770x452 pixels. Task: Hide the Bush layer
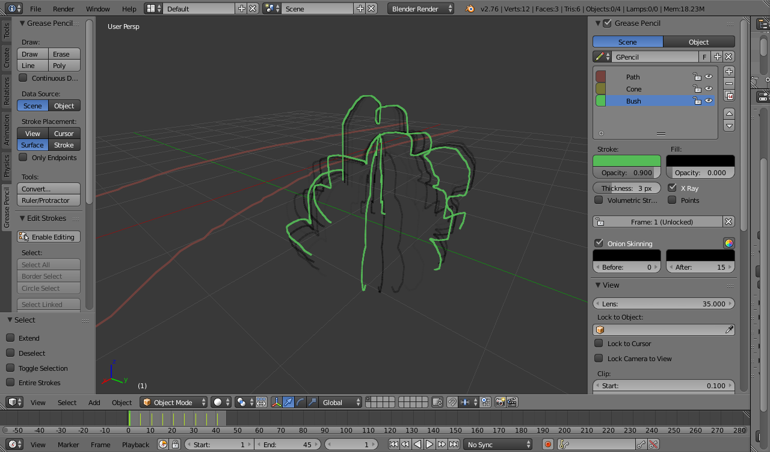[x=709, y=101]
